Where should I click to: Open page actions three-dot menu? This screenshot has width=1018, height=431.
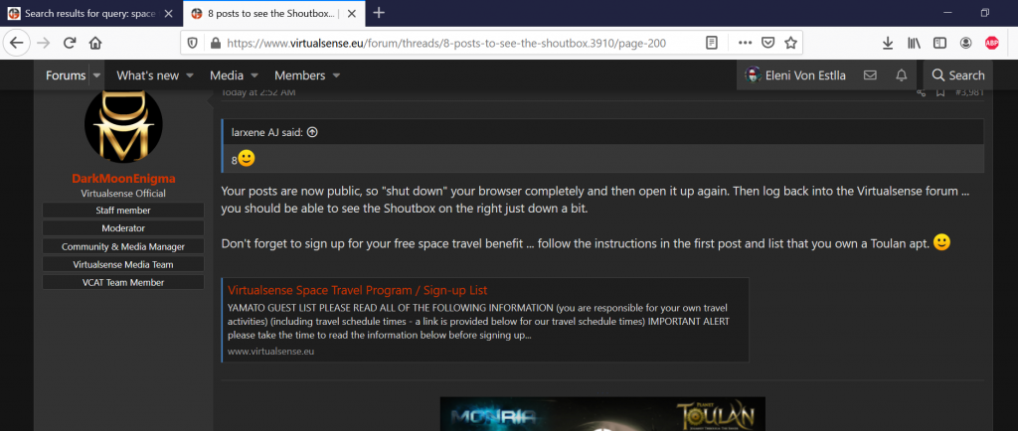[x=745, y=43]
